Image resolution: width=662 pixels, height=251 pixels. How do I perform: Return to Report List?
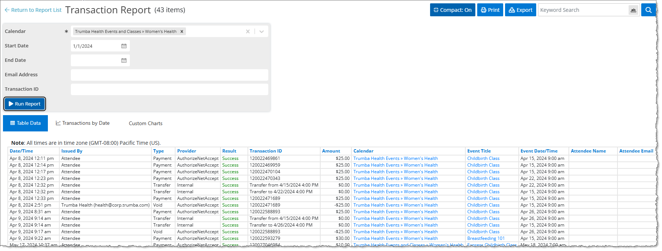tap(33, 10)
